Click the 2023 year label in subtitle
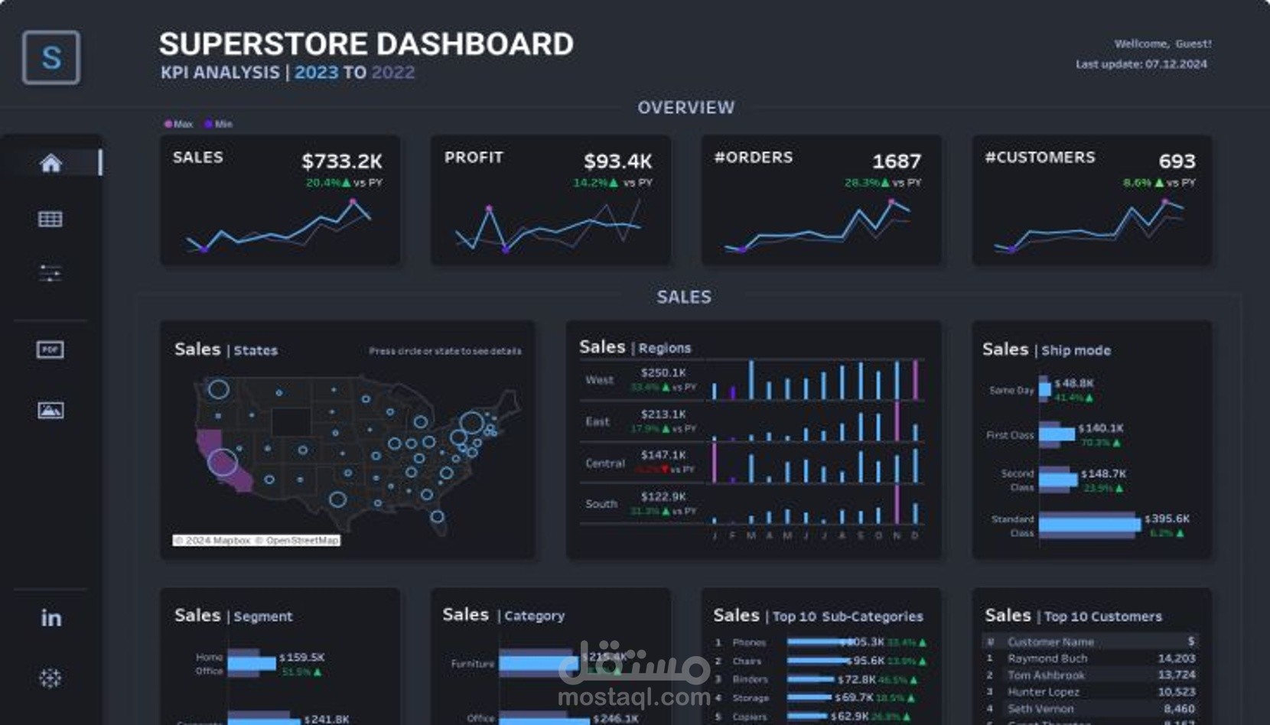1270x725 pixels. point(316,73)
